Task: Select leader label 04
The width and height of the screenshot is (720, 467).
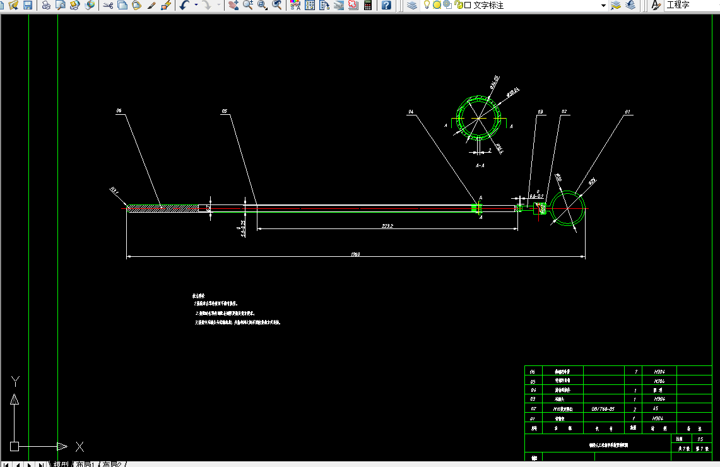Action: pos(411,112)
